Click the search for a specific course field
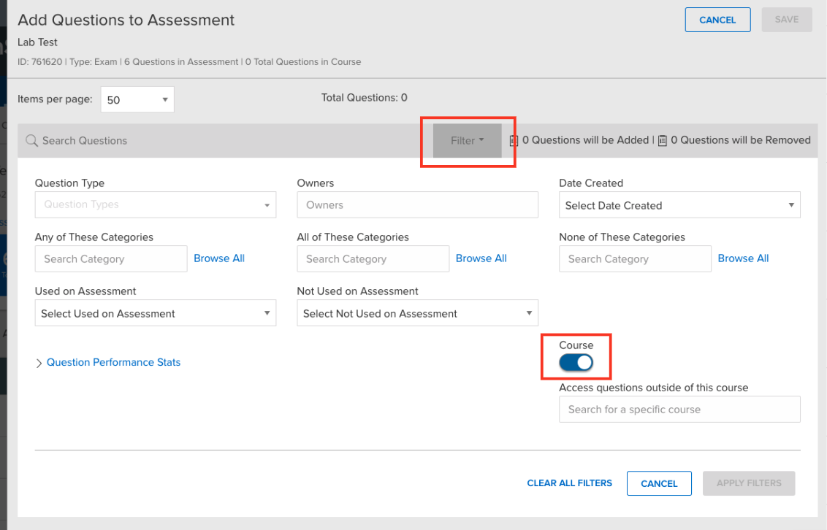The image size is (827, 530). click(679, 409)
